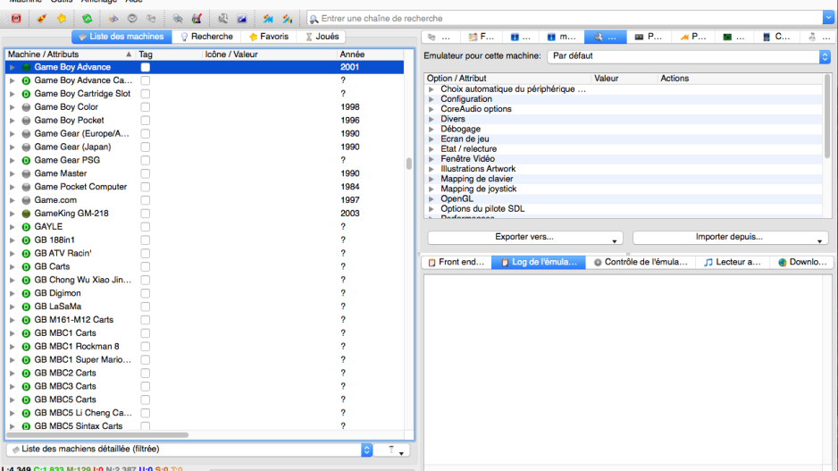Expand the Débogage option group

pyautogui.click(x=432, y=129)
